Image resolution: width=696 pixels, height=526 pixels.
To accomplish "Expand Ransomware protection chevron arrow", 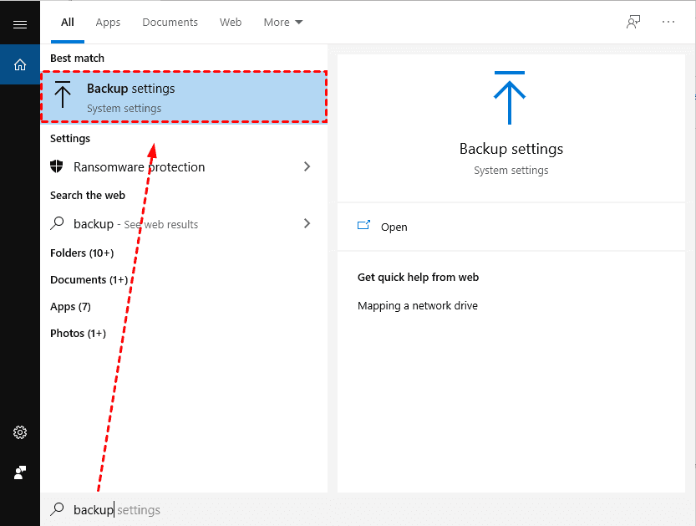I will pos(307,166).
